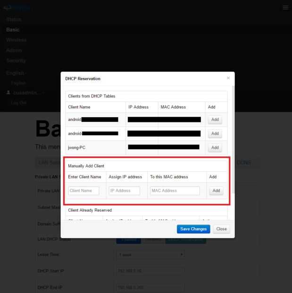This screenshot has height=293, width=292.
Task: Click the Clients from DHCP Tables heading
Action: point(92,96)
